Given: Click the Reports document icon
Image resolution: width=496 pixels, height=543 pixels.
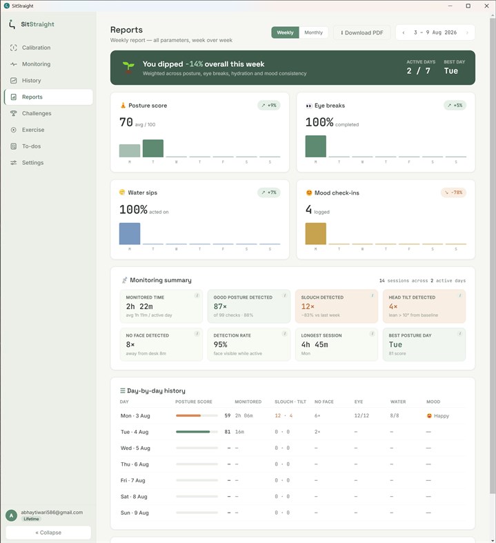Looking at the screenshot, I should pyautogui.click(x=14, y=97).
